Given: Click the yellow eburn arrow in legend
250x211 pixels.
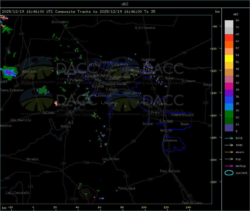Looking at the screenshot, I should (x=229, y=152).
